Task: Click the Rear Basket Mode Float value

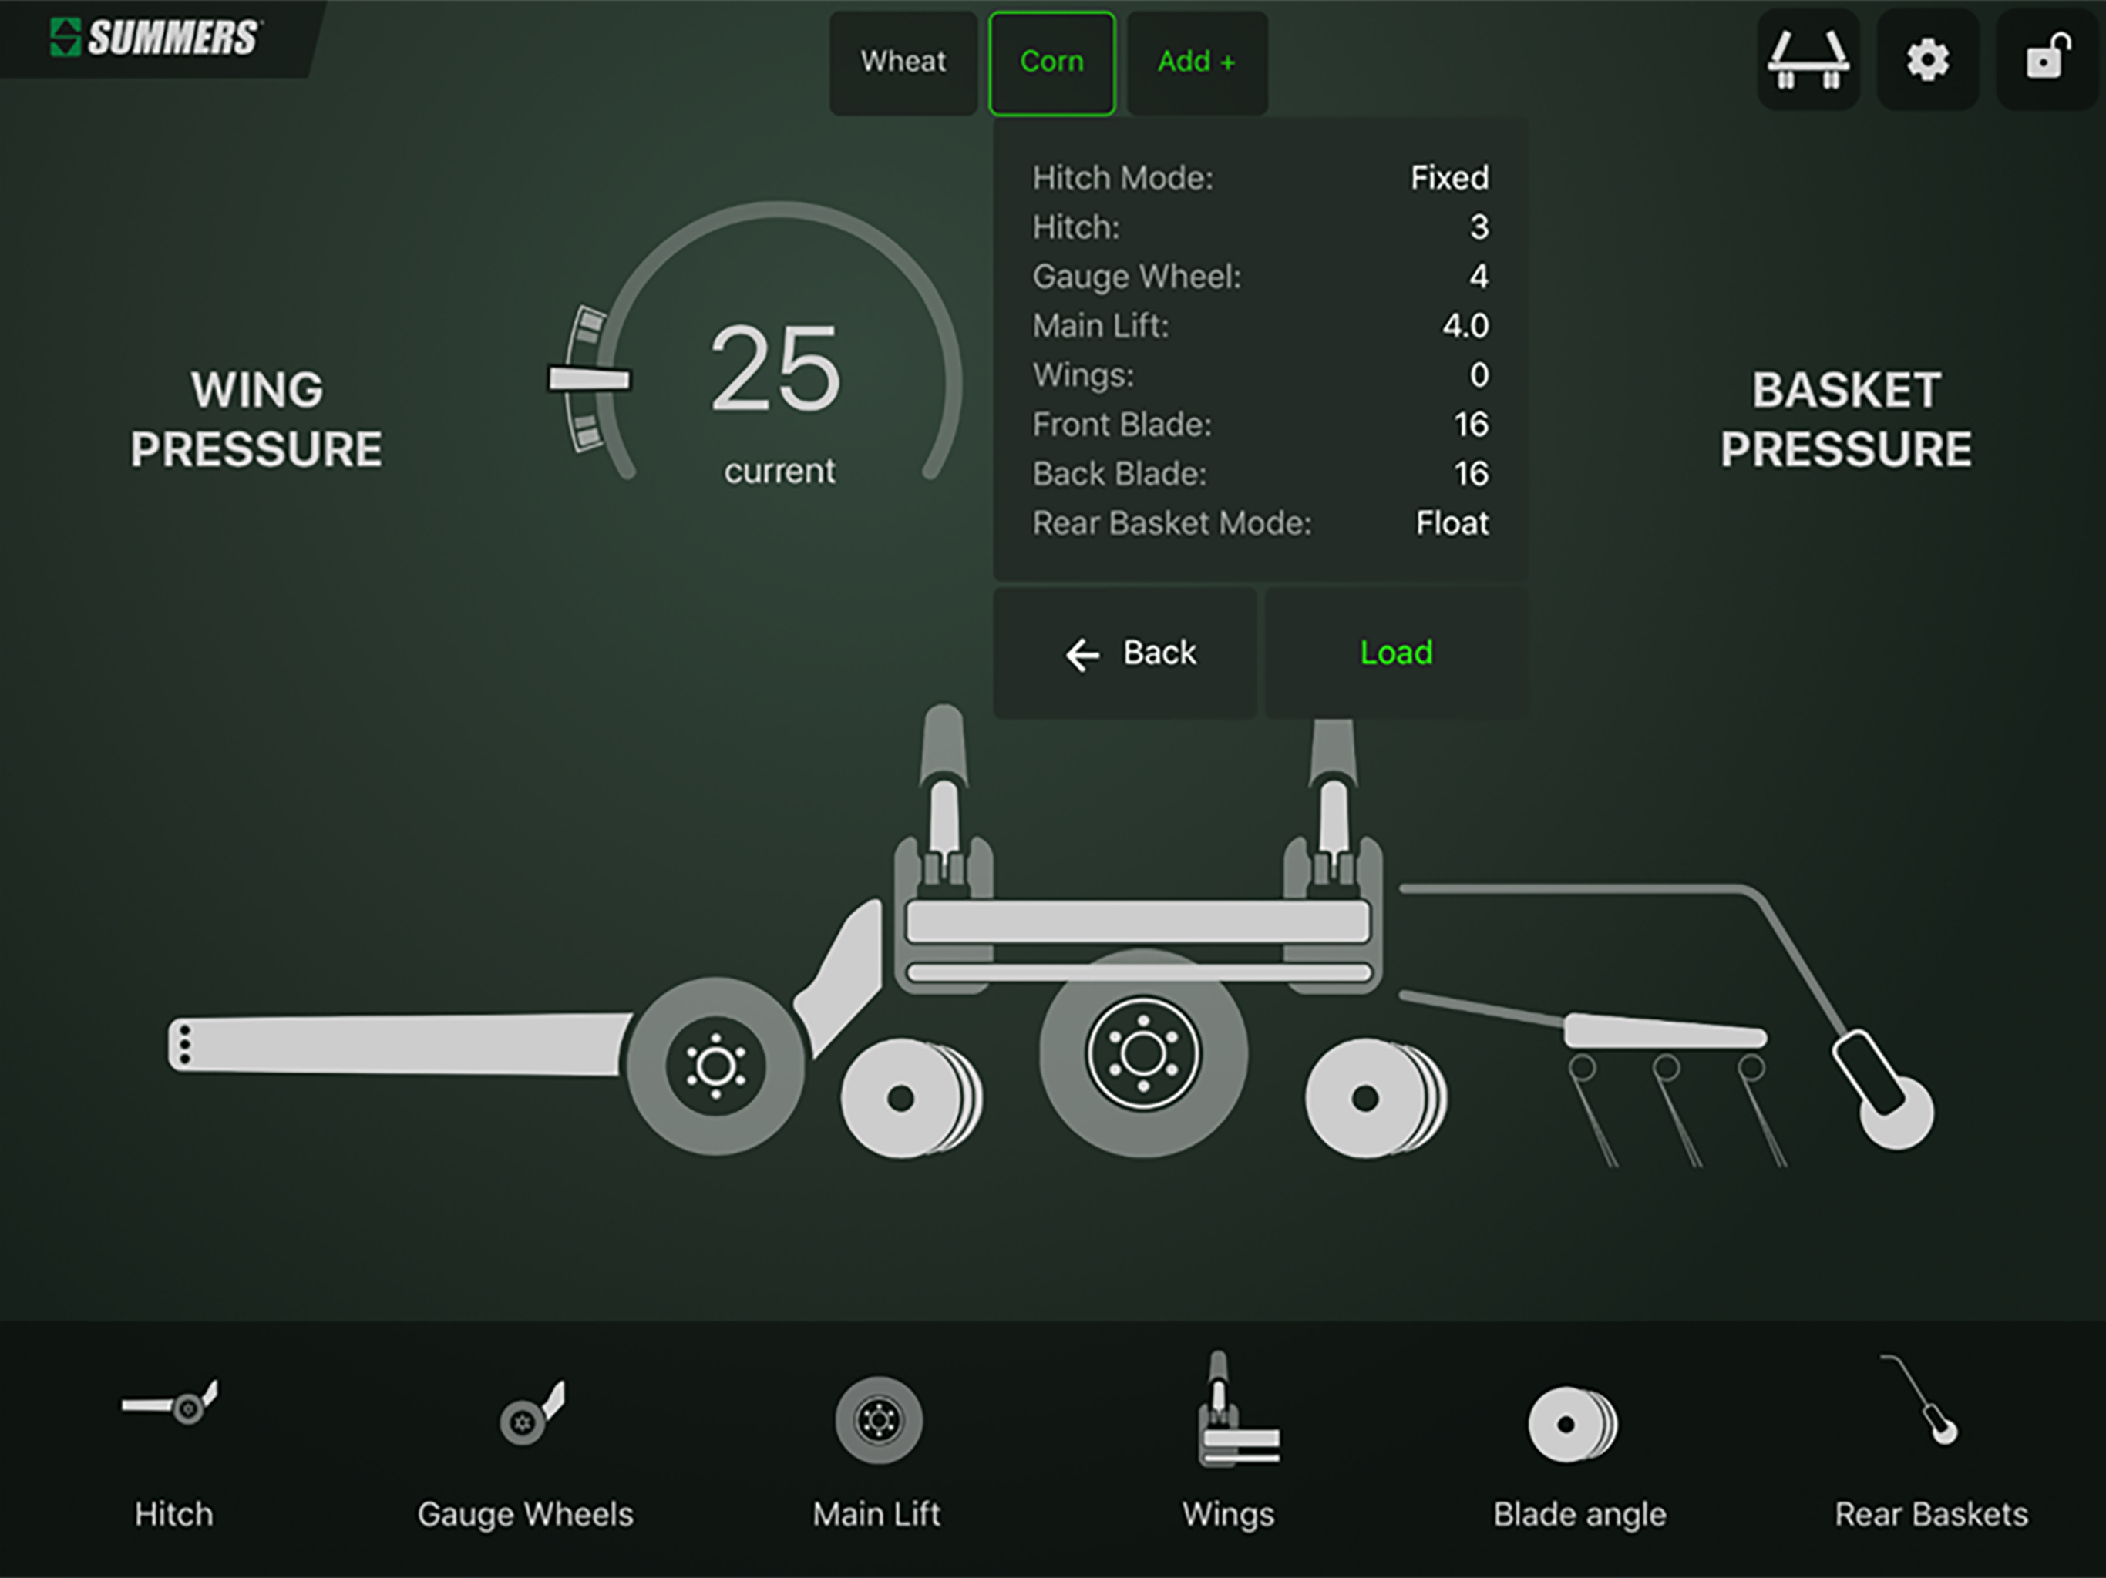Action: point(1452,523)
